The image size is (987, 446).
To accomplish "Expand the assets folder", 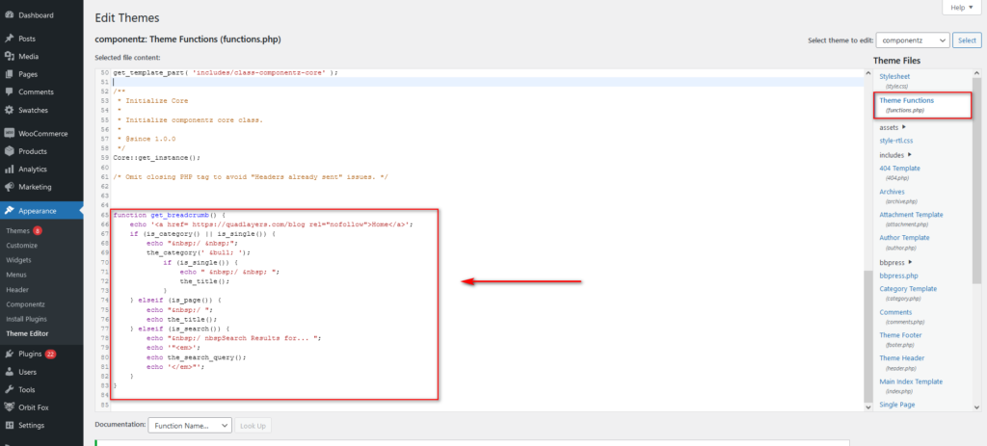I will [892, 127].
